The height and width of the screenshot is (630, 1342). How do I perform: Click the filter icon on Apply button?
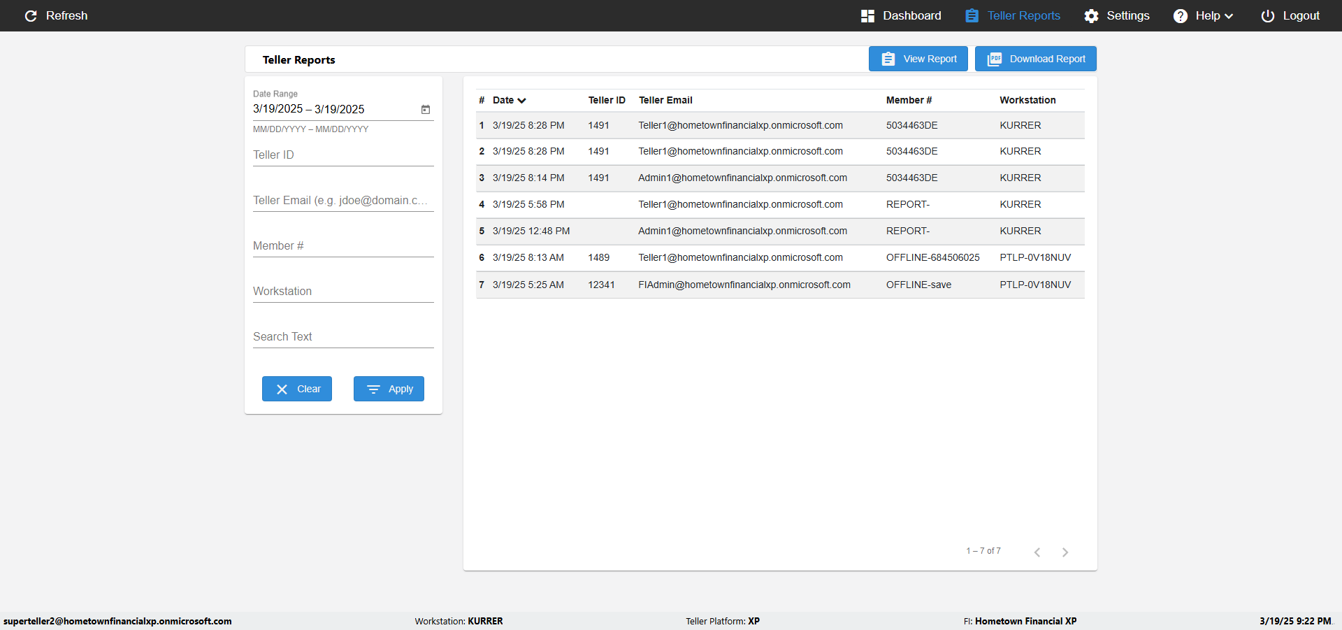tap(374, 389)
